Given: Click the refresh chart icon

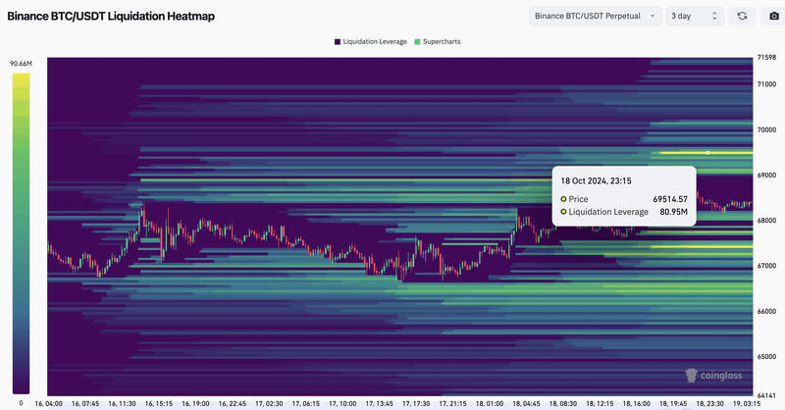Looking at the screenshot, I should click(742, 16).
